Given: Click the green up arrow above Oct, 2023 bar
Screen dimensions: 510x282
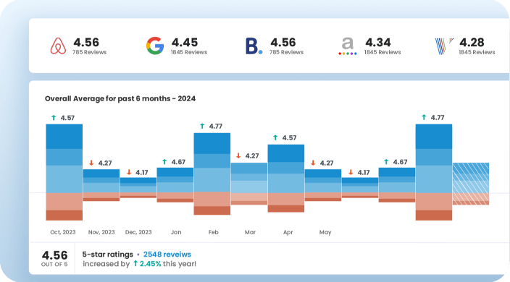Looking at the screenshot, I should click(x=54, y=118).
